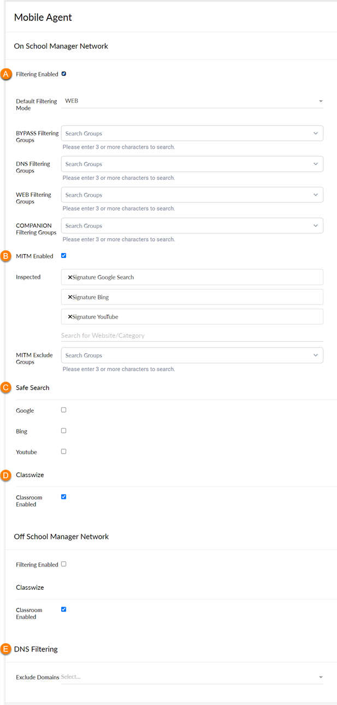
Task: Enable Google Safe Search checkbox
Action: click(x=64, y=410)
